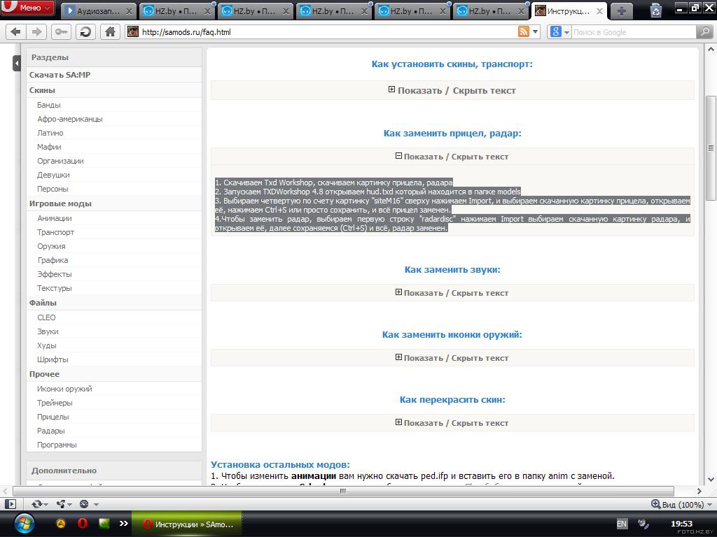Open the Мафии category link
Image resolution: width=717 pixels, height=537 pixels.
click(x=50, y=147)
